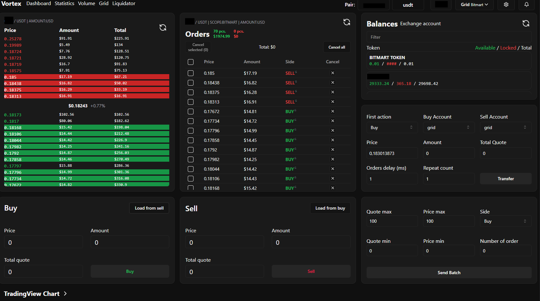Select the 0.18438 sell order checkbox
This screenshot has height=301, width=540.
(x=191, y=83)
